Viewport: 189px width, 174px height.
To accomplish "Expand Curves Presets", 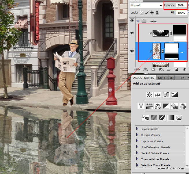I will coord(137,135).
